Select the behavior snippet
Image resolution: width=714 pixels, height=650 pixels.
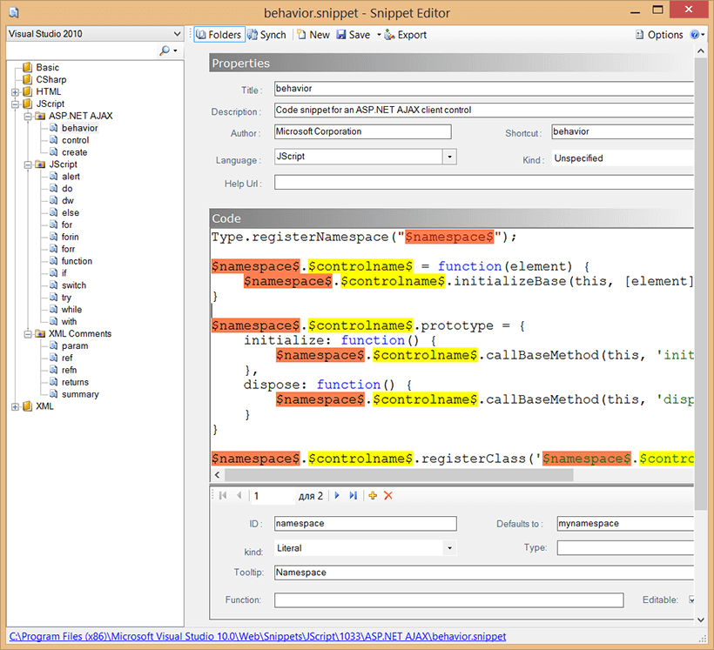point(79,128)
